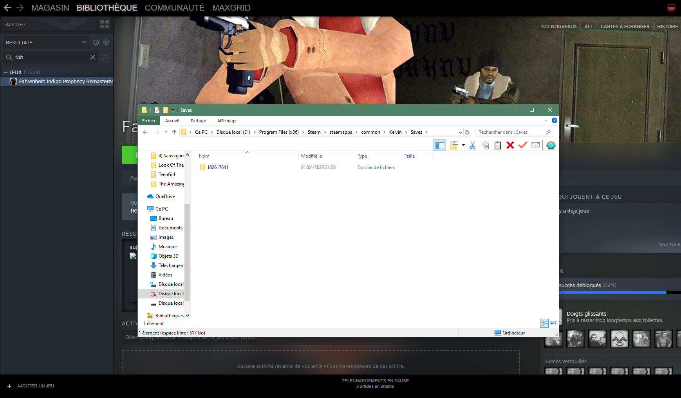Screen dimensions: 681x398
Task: Sort by the Taille column header
Action: tap(417, 156)
